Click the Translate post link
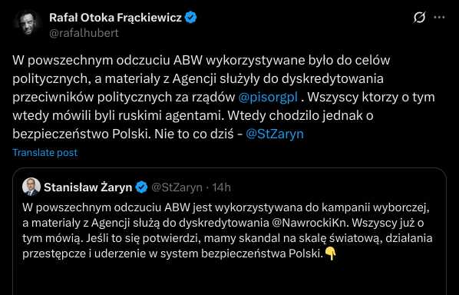The height and width of the screenshot is (295, 459). coord(45,153)
